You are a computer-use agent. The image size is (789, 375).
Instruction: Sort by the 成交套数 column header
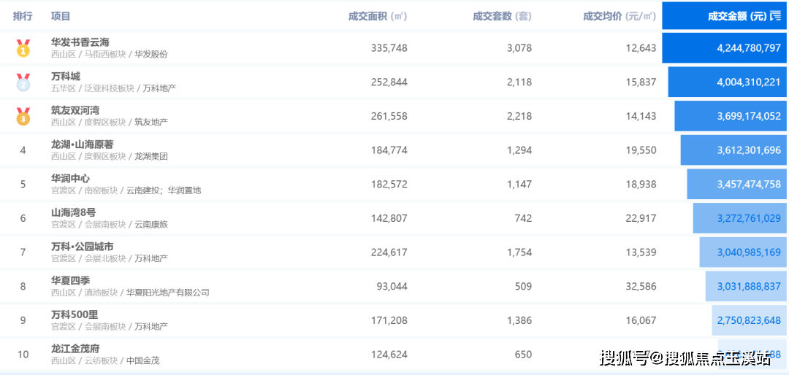(502, 16)
